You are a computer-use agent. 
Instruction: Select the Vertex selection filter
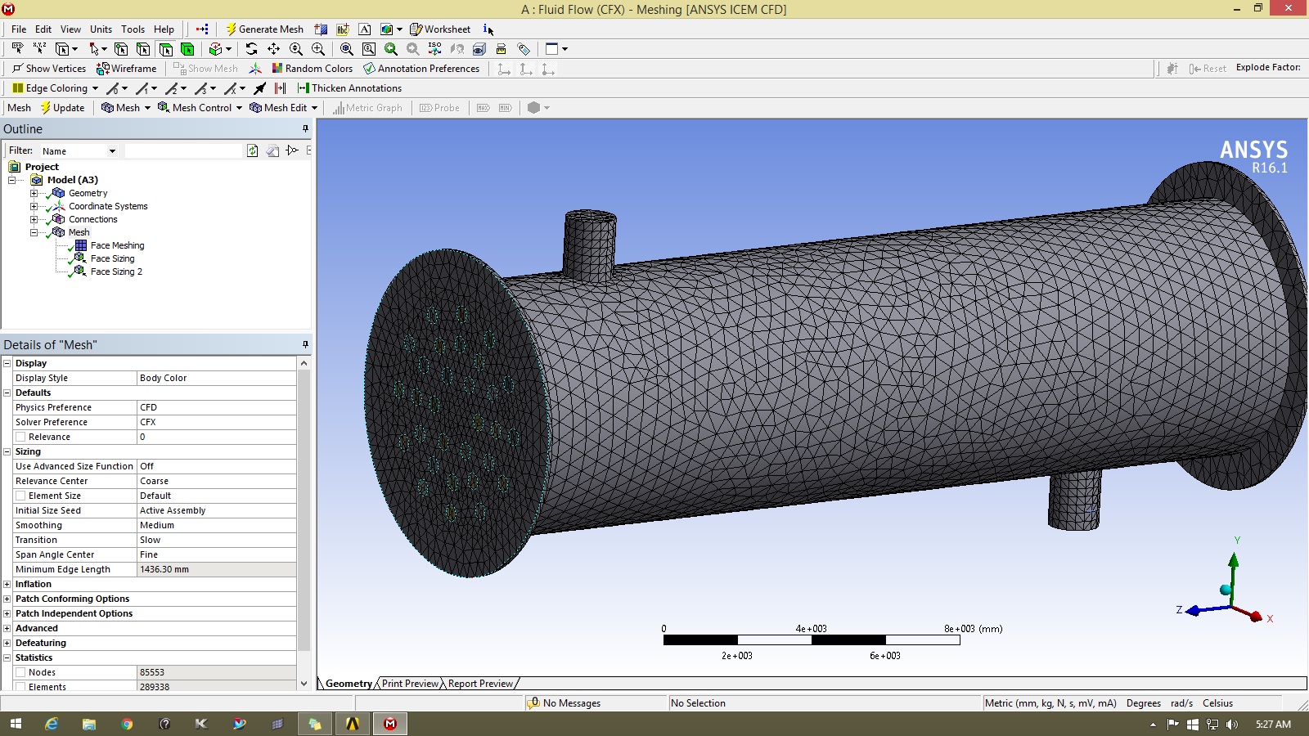tap(121, 49)
